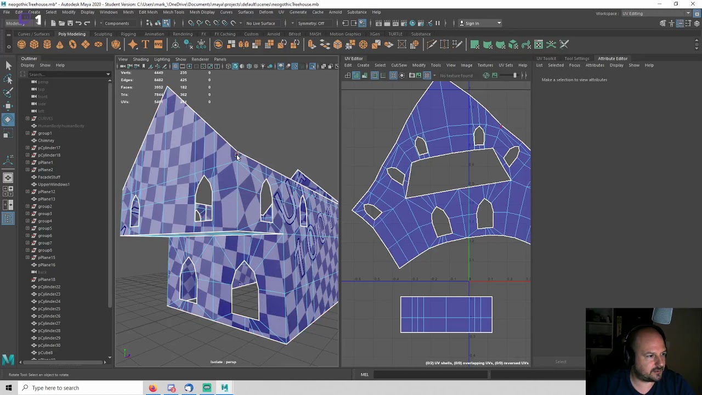Screen dimensions: 702x395
Task: Choose the Lasso select tool
Action: click(8, 80)
